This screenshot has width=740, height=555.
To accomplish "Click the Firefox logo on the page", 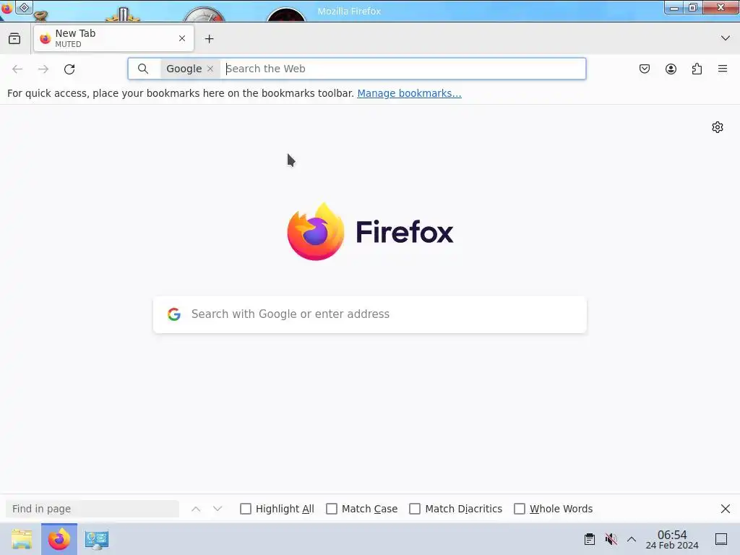I will tap(370, 232).
